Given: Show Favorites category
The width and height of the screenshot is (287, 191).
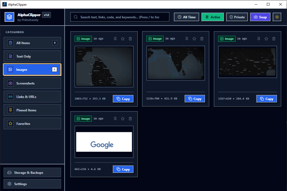Looking at the screenshot, I should point(32,124).
